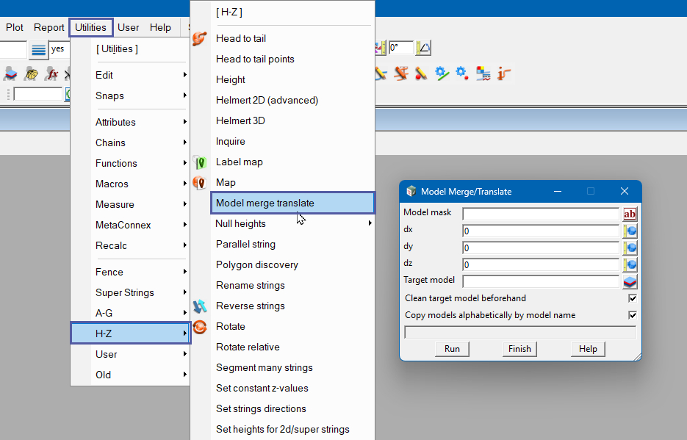Click the Head to tail menu icon
687x440 pixels.
point(199,38)
